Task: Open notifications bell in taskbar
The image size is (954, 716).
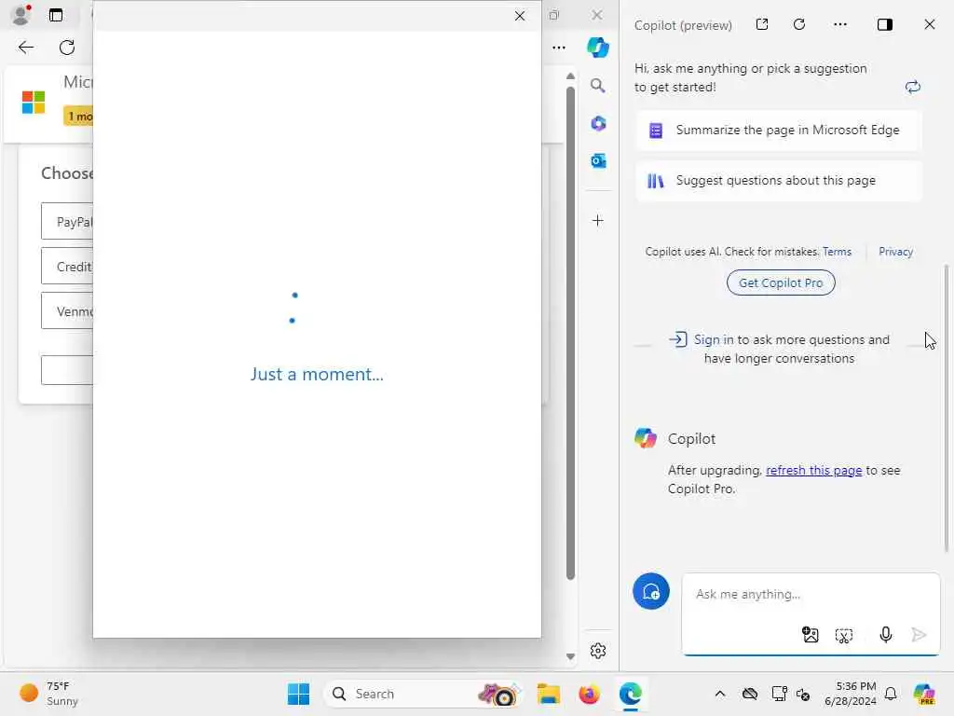Action: point(891,694)
